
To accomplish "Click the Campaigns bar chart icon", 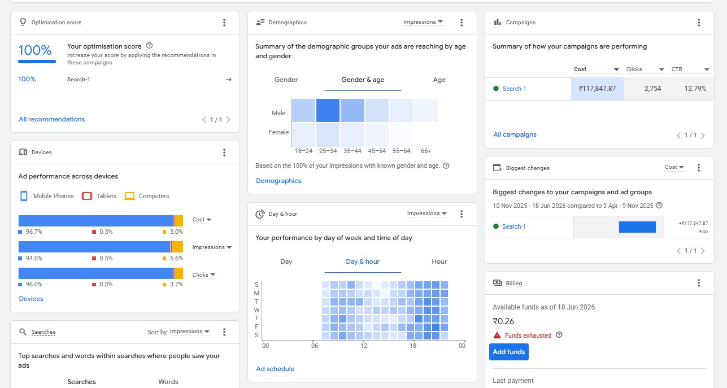I will click(498, 22).
